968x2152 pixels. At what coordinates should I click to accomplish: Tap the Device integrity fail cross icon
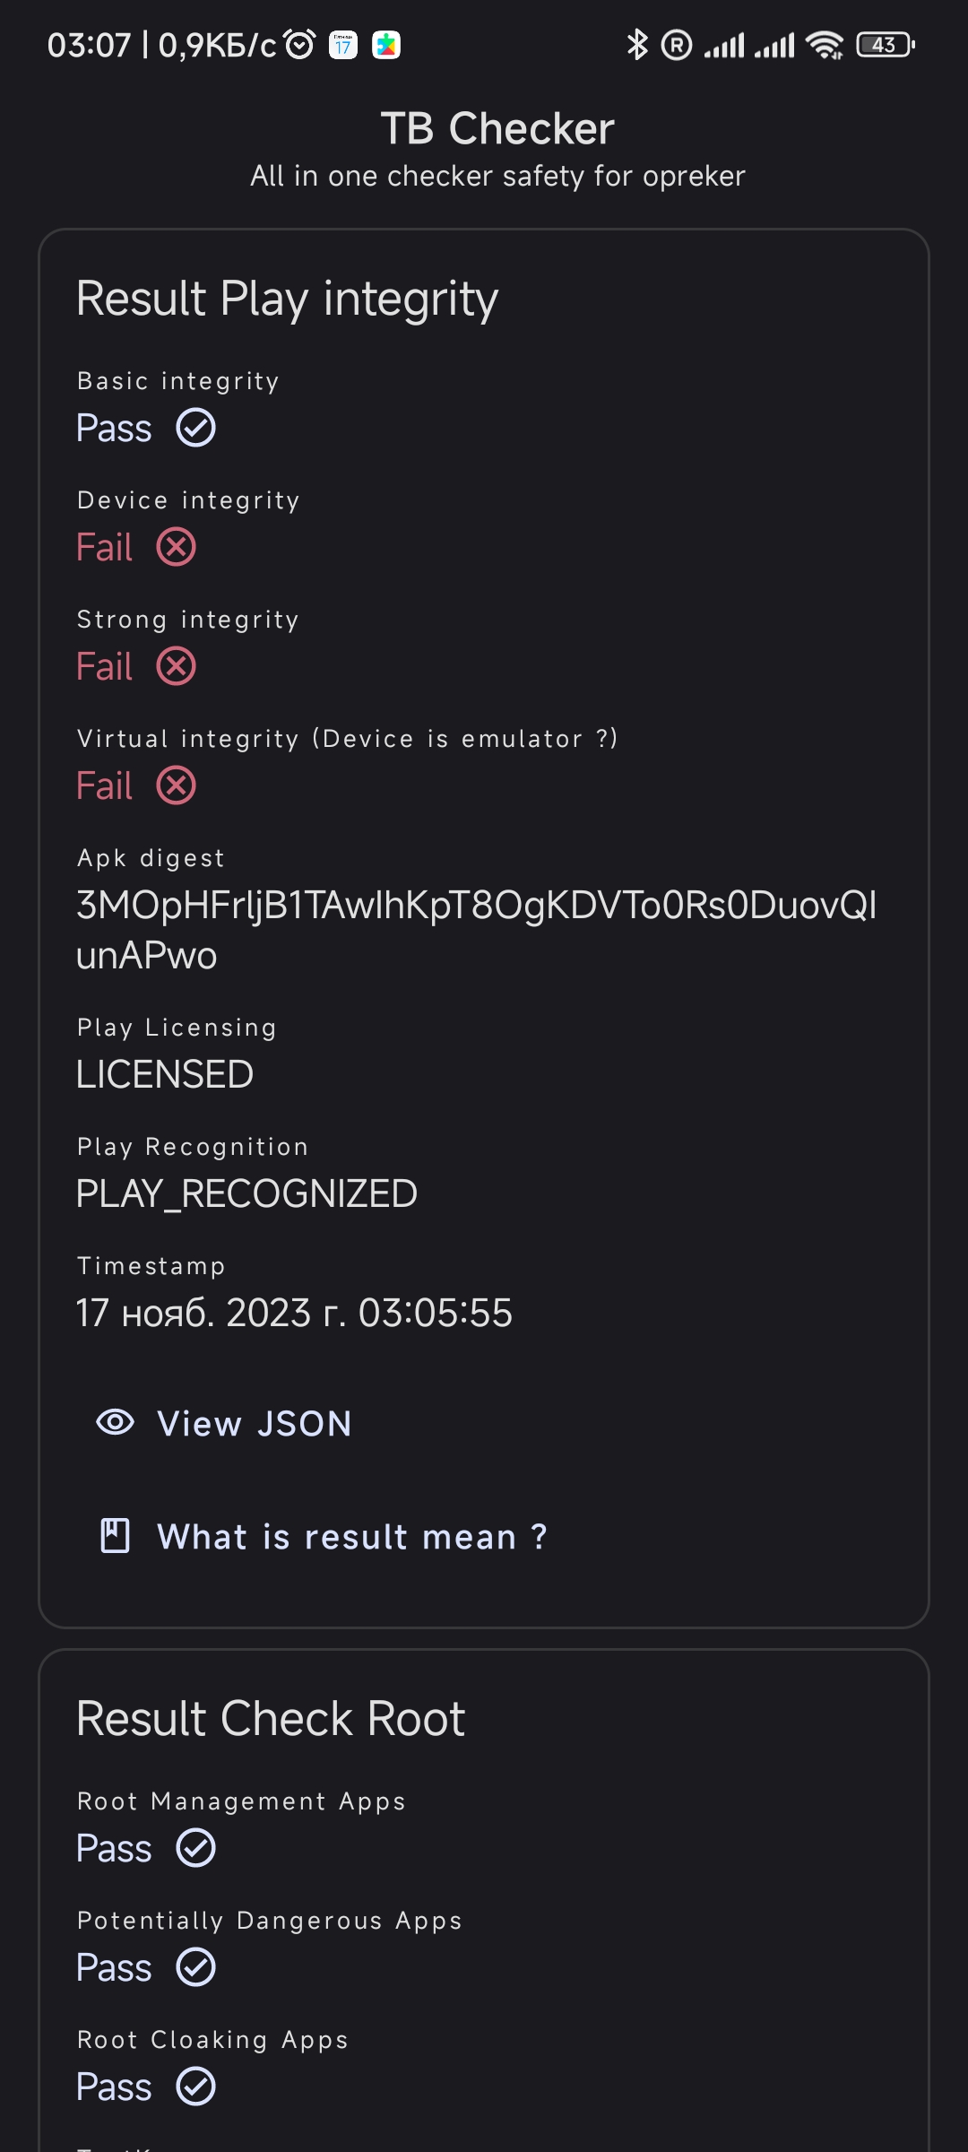coord(177,547)
